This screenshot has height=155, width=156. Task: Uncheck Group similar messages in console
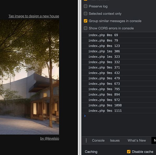[x=86, y=21]
